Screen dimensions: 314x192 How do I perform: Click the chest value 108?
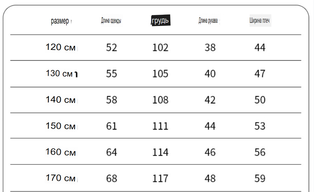coord(160,100)
